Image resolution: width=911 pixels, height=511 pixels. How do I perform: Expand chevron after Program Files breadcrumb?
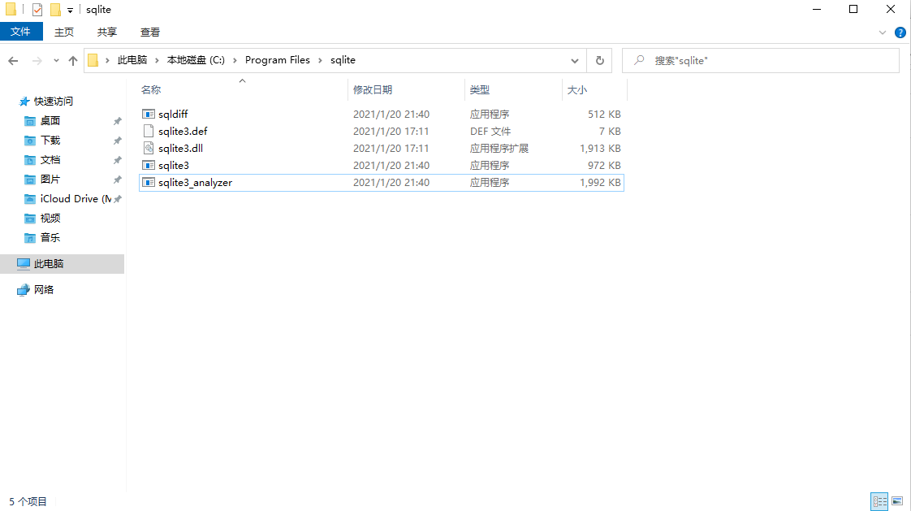tap(320, 60)
